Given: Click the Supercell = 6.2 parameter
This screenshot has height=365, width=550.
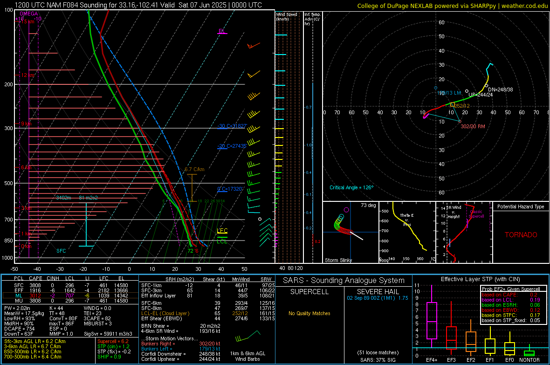Looking at the screenshot, I should click(113, 341).
